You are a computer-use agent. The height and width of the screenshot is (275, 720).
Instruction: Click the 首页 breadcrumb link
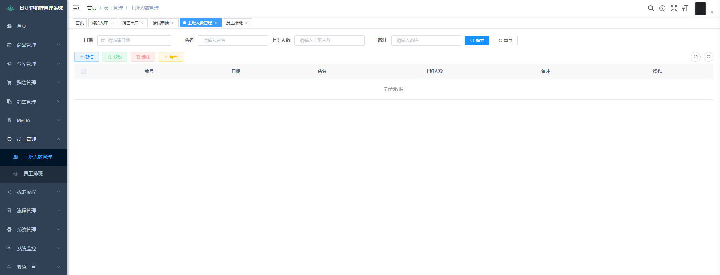92,8
